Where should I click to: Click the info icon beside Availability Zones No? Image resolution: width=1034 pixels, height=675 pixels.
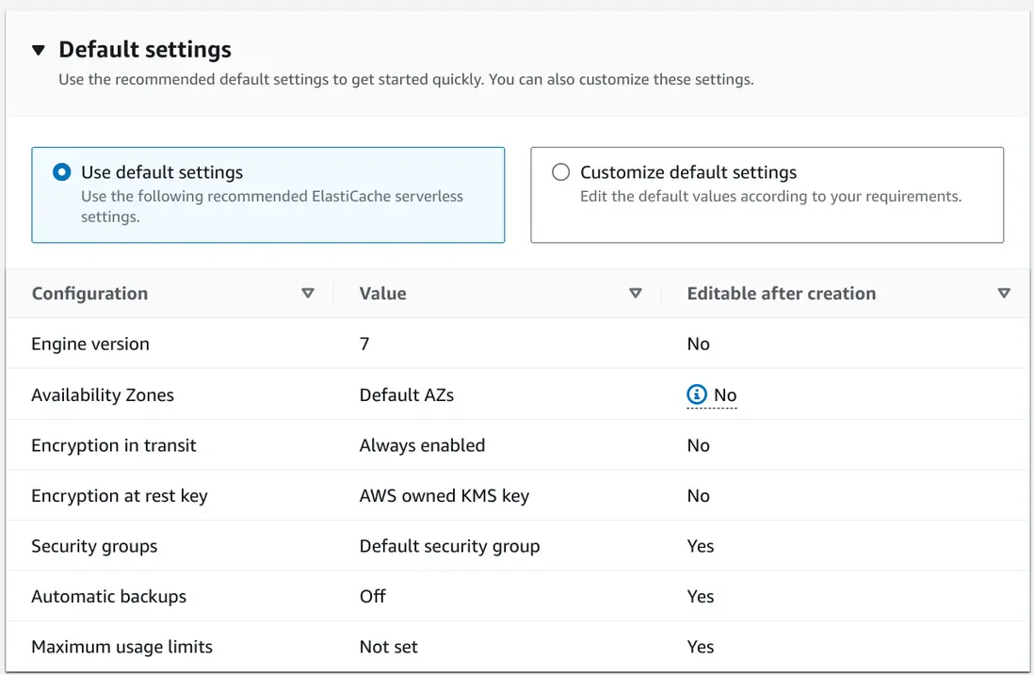696,394
